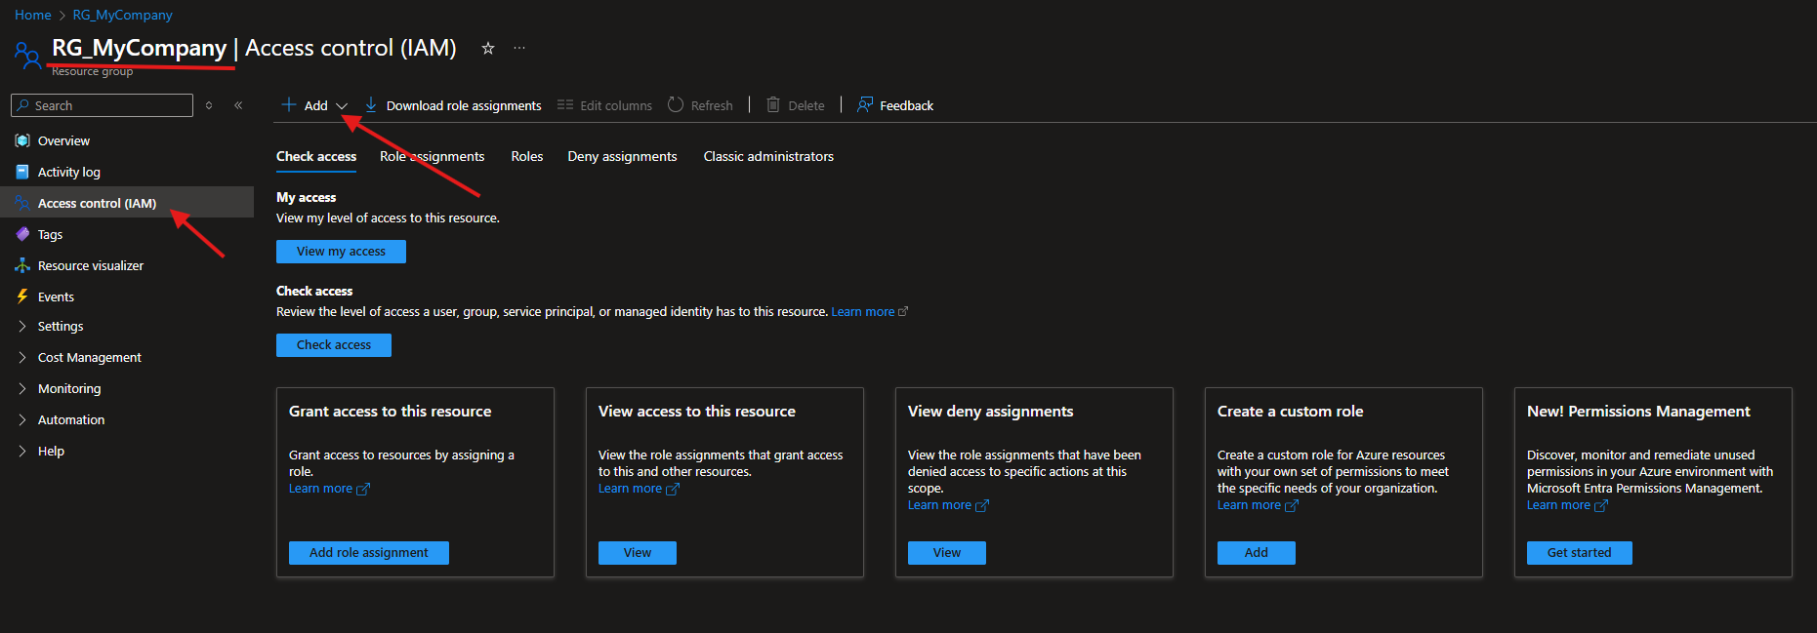The image size is (1817, 633).
Task: Click the blue Check access button
Action: [x=334, y=345]
